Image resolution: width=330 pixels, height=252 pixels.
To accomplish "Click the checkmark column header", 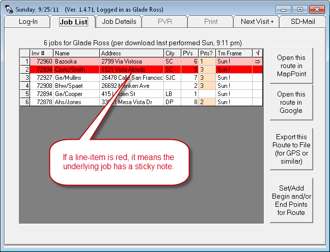I will coord(257,53).
